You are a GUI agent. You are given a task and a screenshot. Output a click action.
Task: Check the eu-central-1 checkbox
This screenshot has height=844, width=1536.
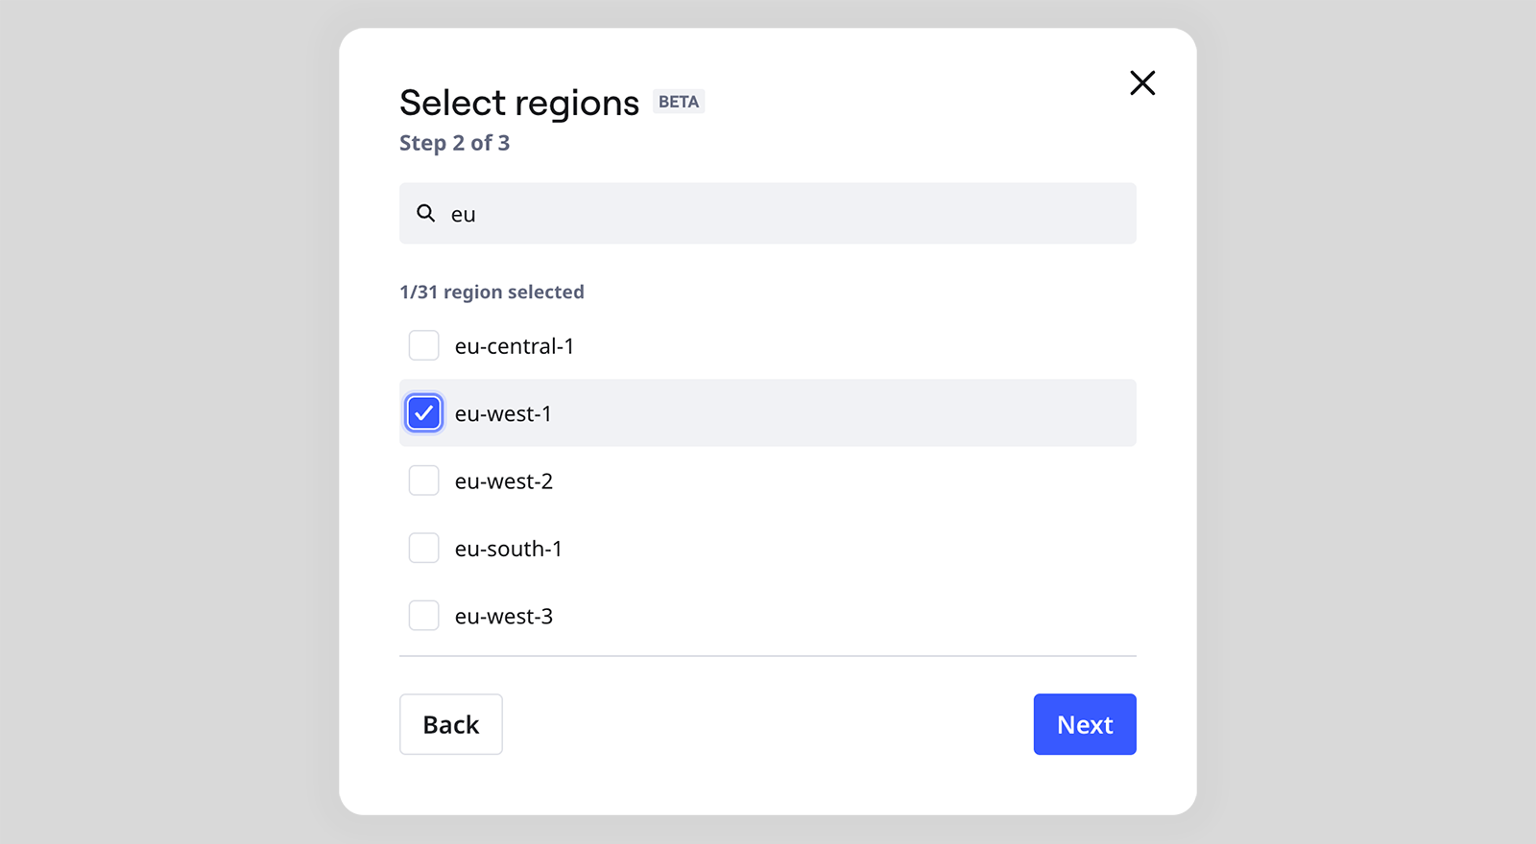423,345
